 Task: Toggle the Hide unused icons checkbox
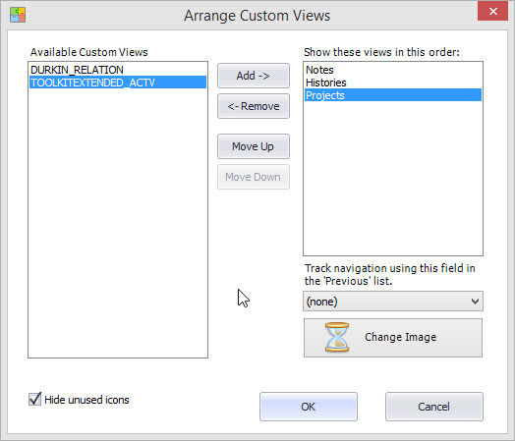coord(34,400)
